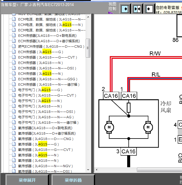This screenshot has width=182, height=185.
Task: Open ECM传感器 (JL4G15——G) entry
Action: (x=41, y=52)
